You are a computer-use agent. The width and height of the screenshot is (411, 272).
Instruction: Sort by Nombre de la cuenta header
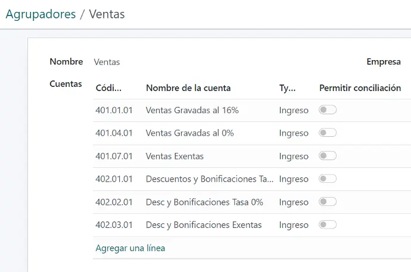tap(188, 88)
